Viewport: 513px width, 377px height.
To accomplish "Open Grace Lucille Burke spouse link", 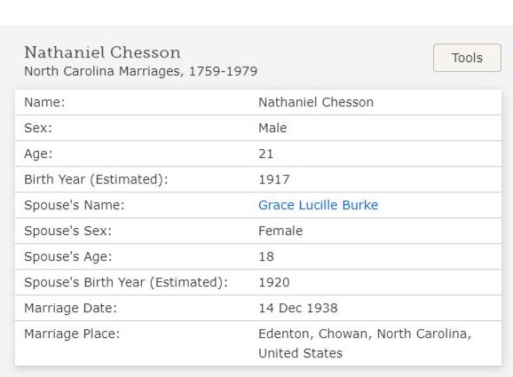I will coord(318,205).
